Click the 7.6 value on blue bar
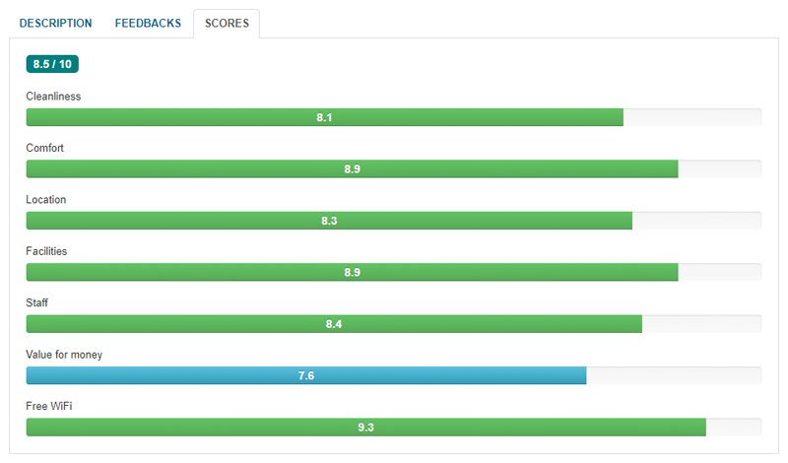This screenshot has width=788, height=463. [305, 375]
